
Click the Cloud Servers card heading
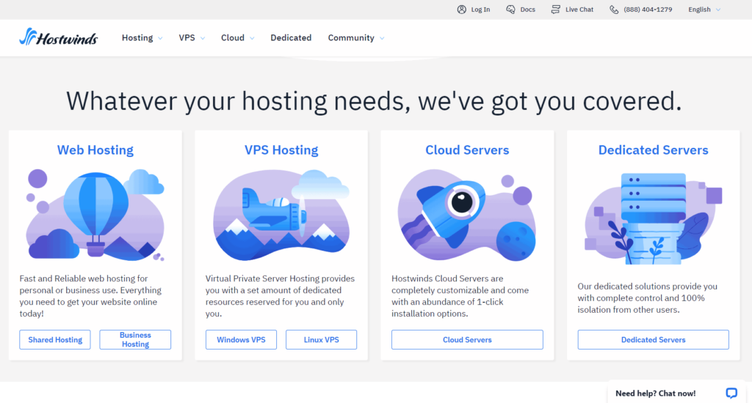[x=467, y=149]
